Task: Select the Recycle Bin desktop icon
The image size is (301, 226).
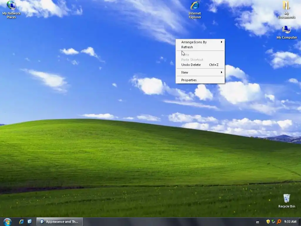Action: coord(287,201)
